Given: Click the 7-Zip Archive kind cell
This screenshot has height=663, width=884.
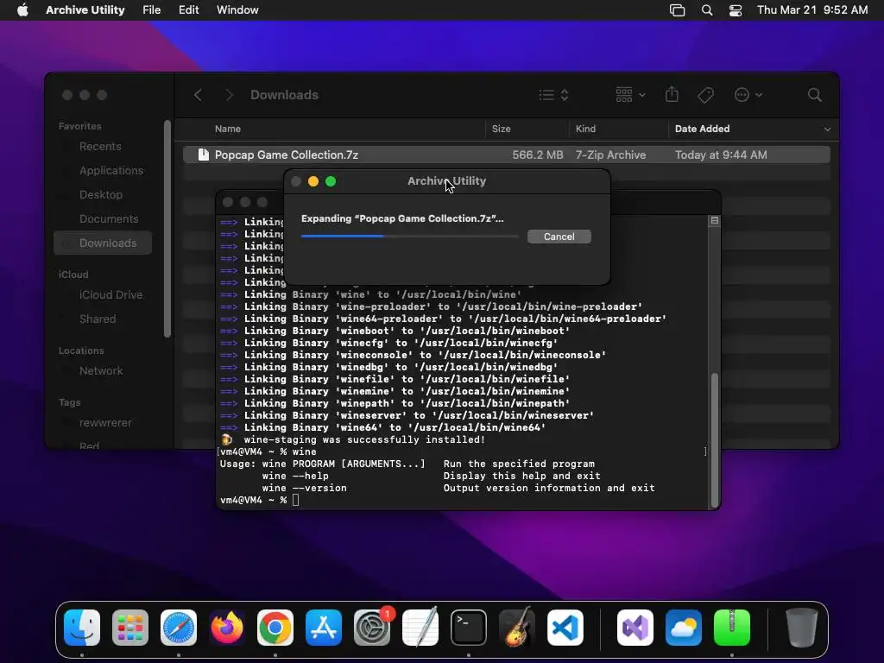Looking at the screenshot, I should 610,155.
